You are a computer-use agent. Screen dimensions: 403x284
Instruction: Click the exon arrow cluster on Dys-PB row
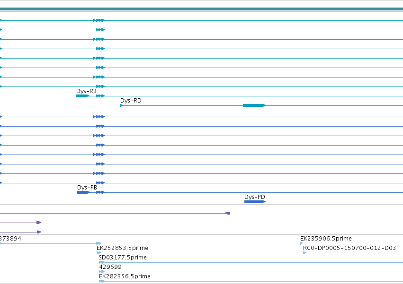[100, 192]
